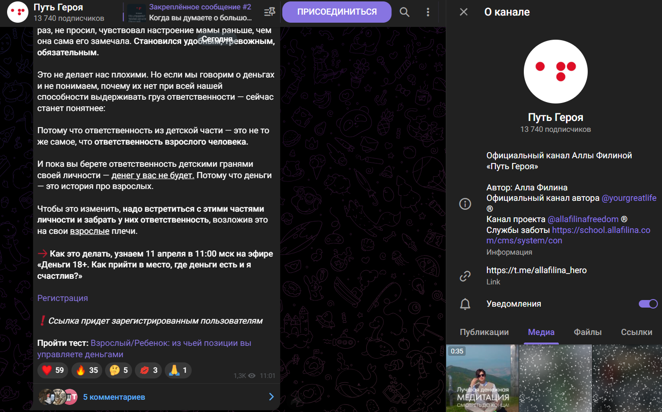Switch to the Ссылки tab
This screenshot has width=662, height=412.
point(636,332)
